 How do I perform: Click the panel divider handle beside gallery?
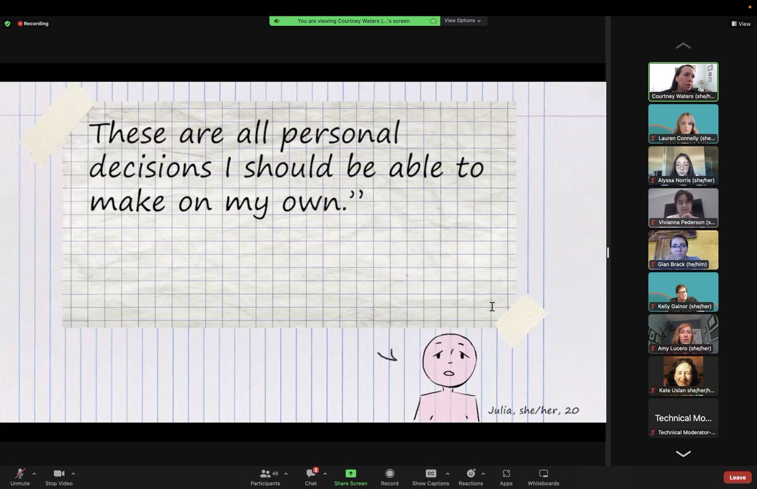[608, 253]
